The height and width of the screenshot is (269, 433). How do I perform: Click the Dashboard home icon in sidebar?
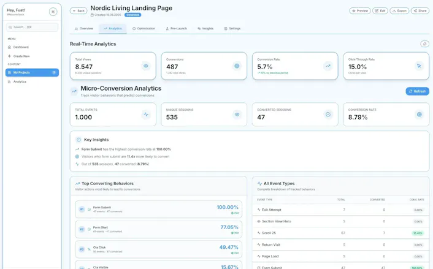9,47
